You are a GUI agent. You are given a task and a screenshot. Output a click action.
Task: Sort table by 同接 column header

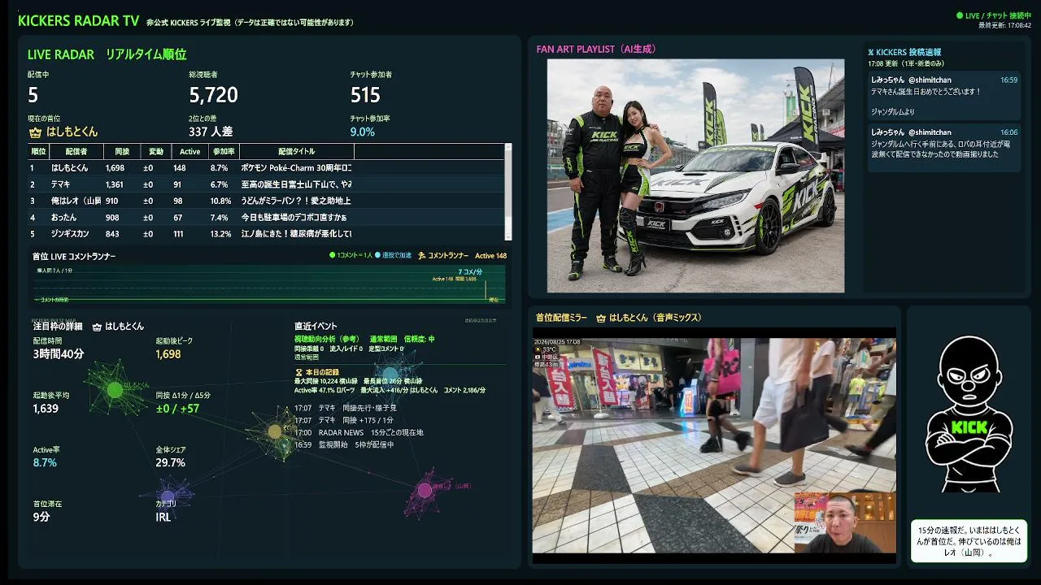click(x=122, y=151)
